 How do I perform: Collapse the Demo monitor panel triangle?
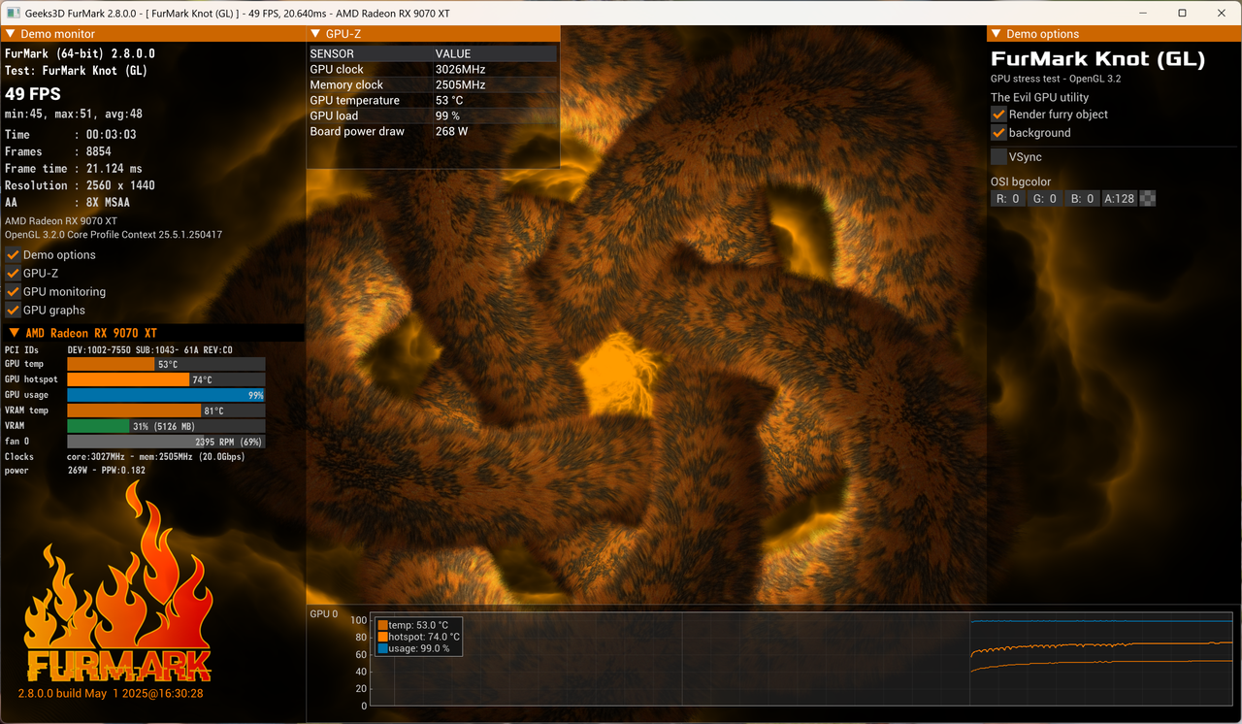point(10,34)
